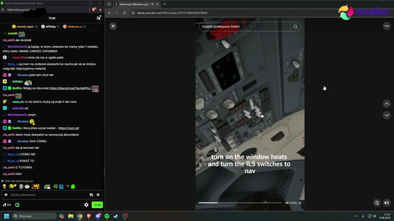The image size is (394, 221).
Task: Mute the TikTok video with speaker button
Action: [386, 203]
